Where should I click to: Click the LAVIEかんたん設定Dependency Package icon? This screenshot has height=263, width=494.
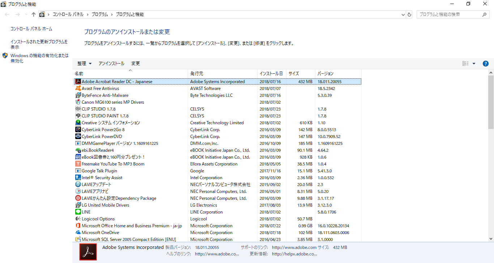coord(78,198)
